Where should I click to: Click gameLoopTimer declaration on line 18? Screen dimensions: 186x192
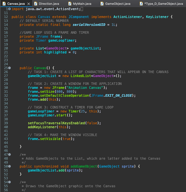[x=62, y=40]
